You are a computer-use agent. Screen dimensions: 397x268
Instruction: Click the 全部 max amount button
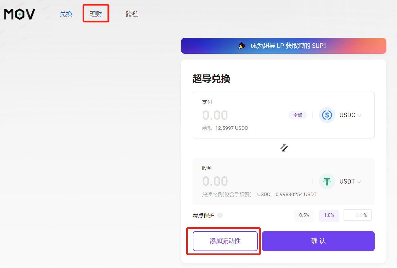298,115
